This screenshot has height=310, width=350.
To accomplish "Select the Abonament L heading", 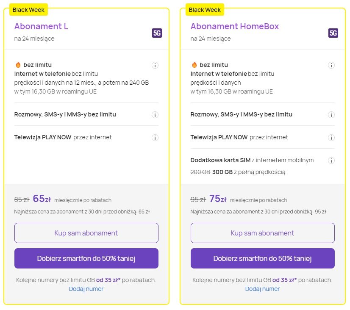I will pos(41,26).
